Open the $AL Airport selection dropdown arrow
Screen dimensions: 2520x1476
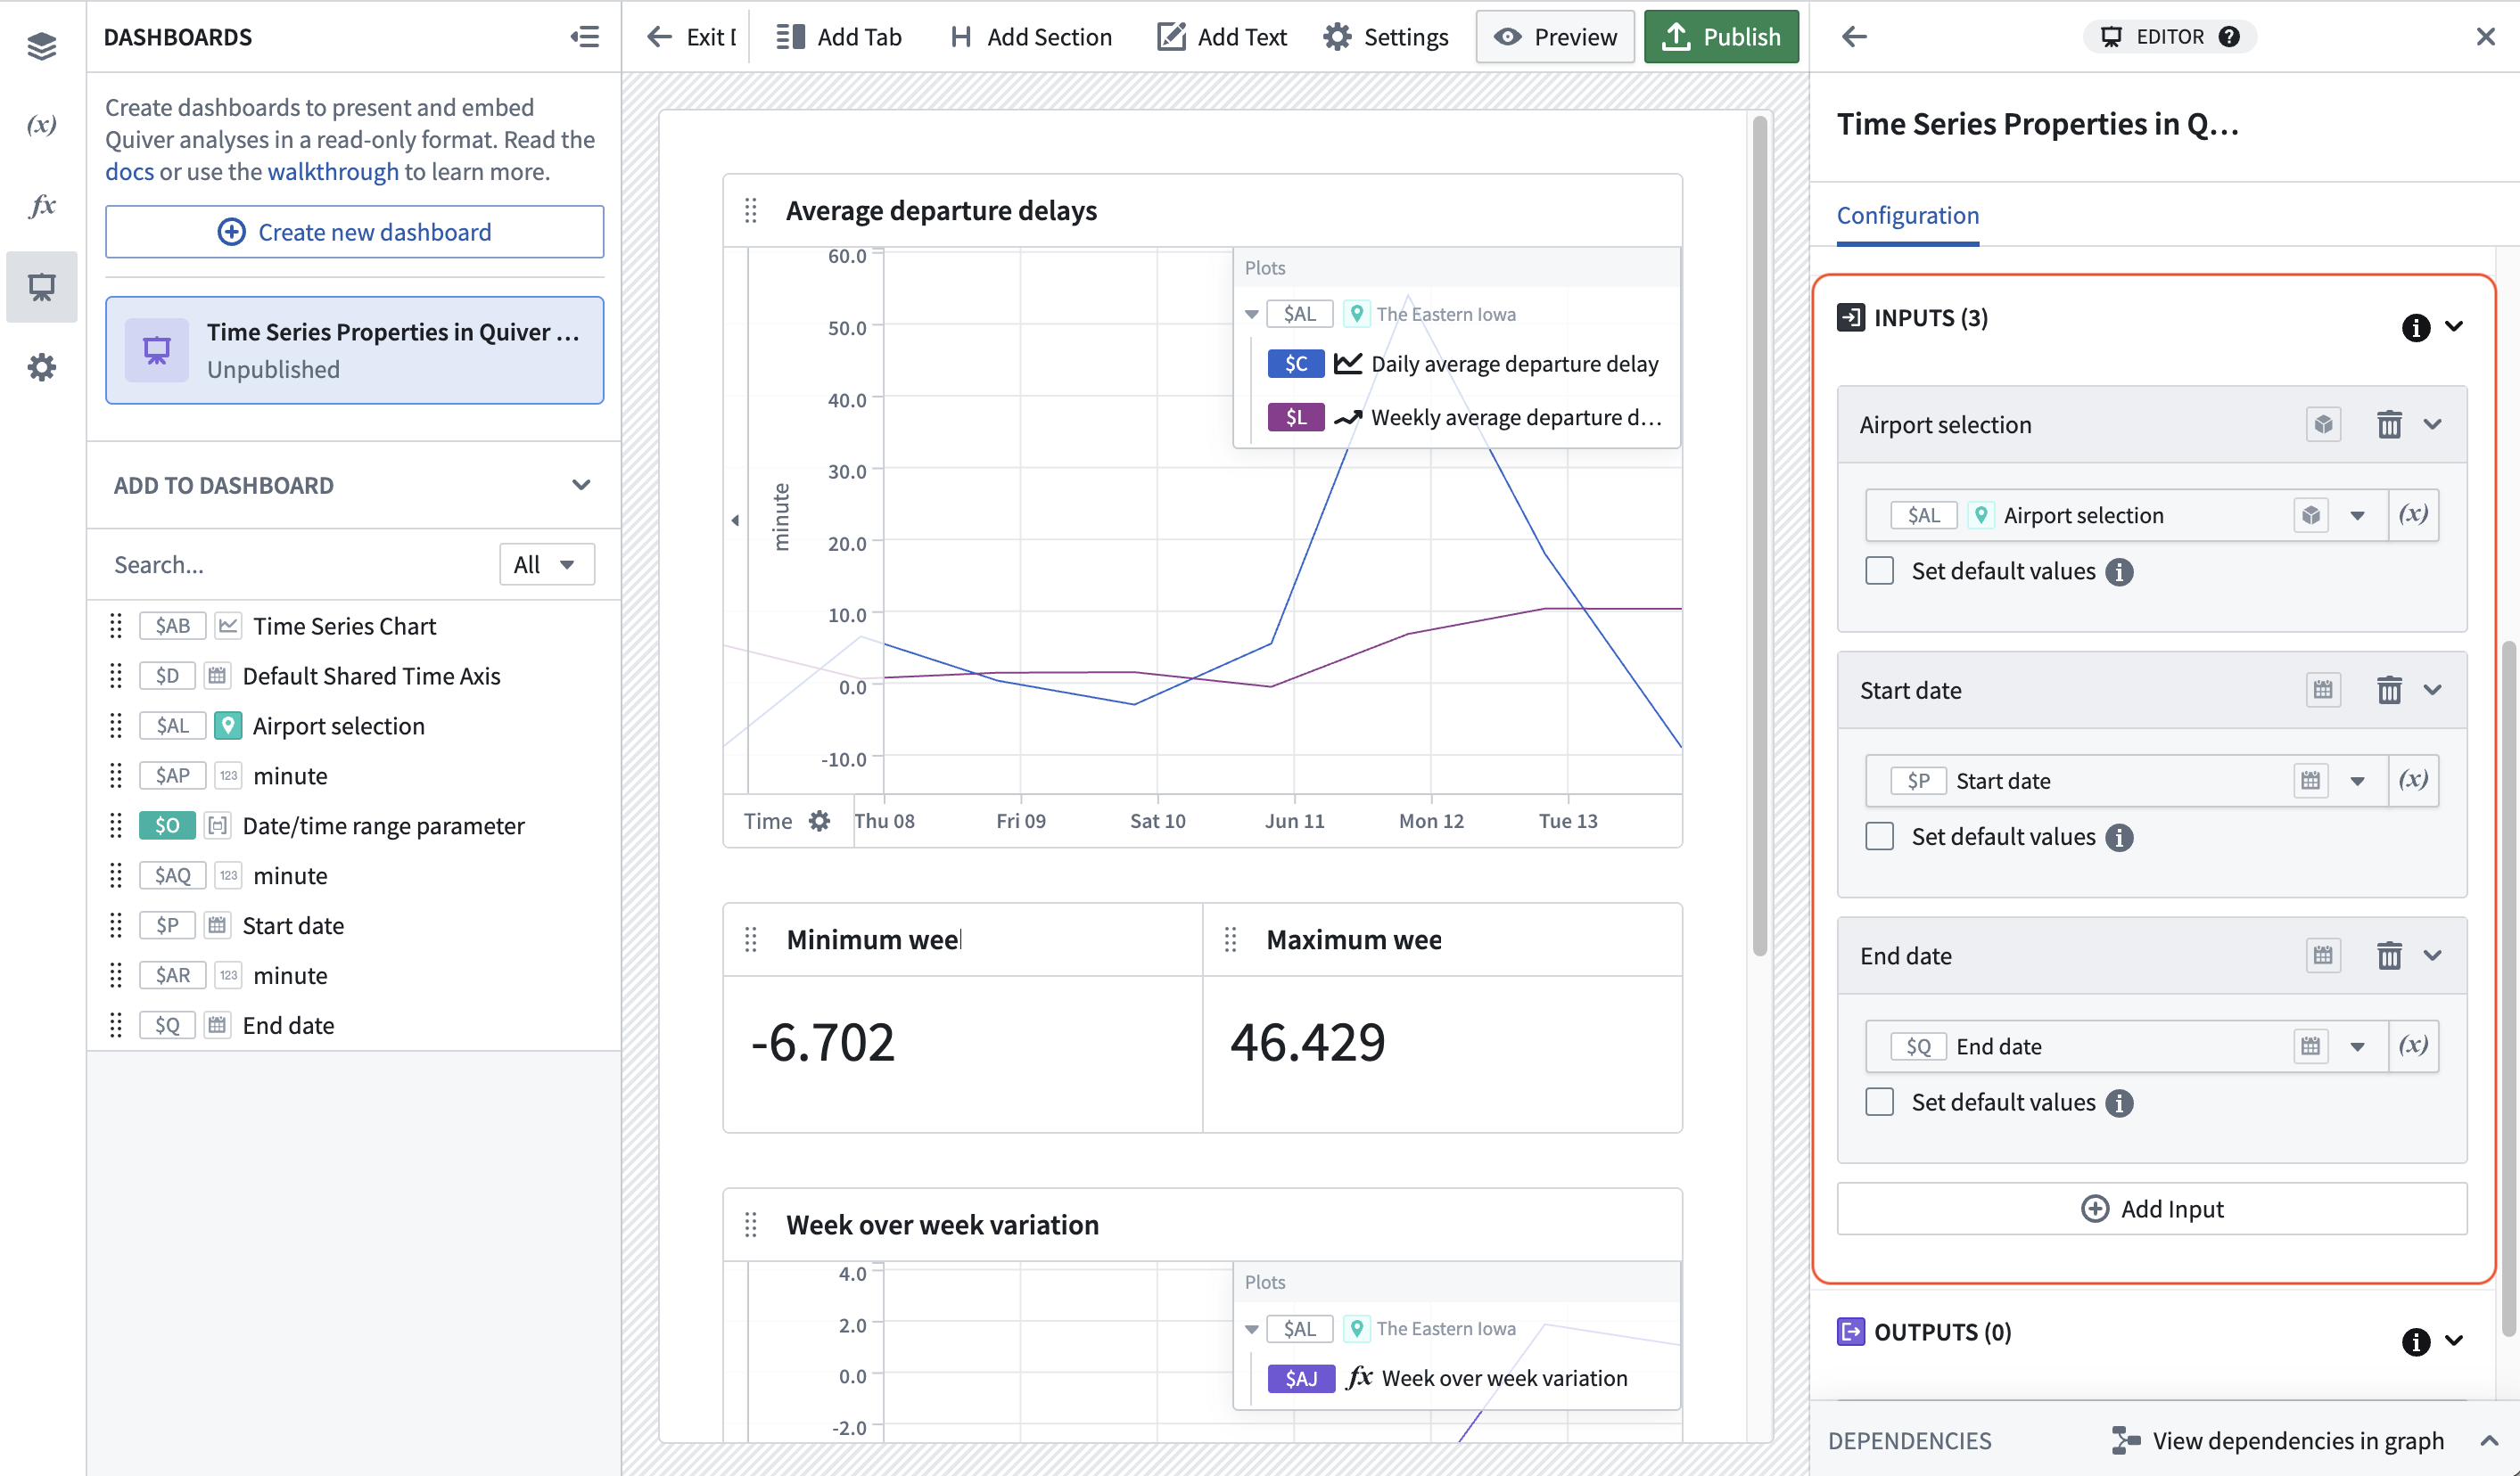(2357, 516)
